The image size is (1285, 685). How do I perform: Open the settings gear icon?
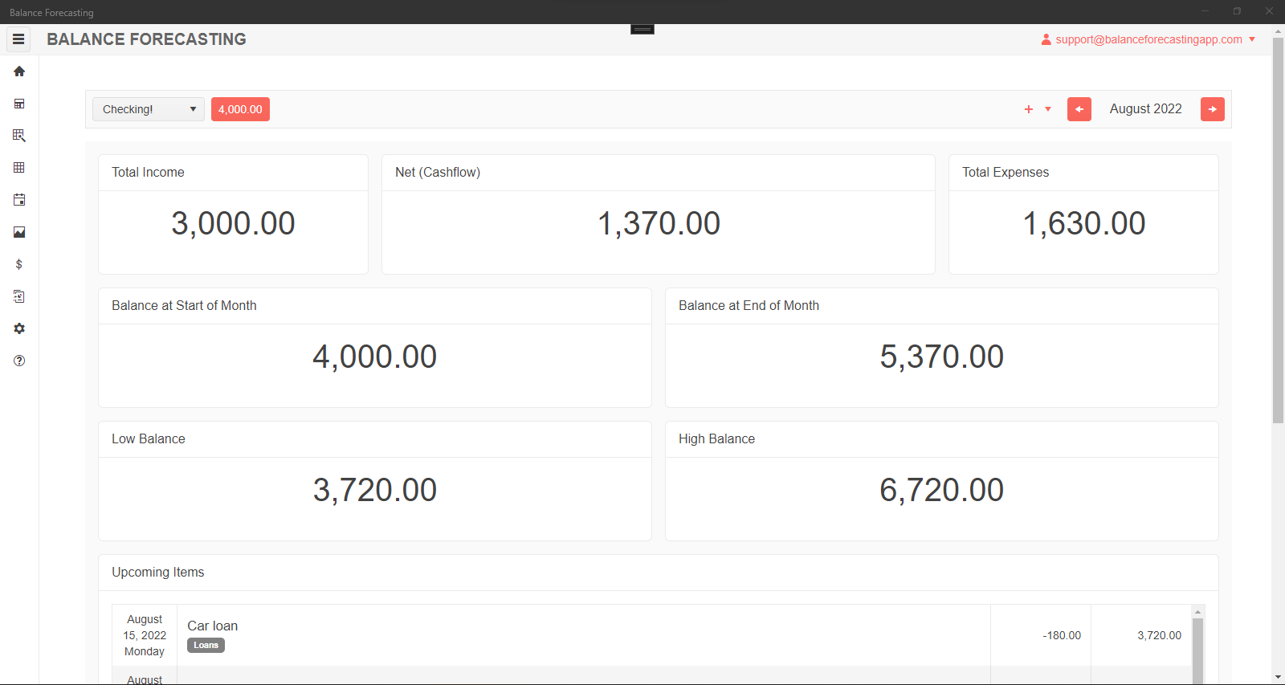click(19, 328)
